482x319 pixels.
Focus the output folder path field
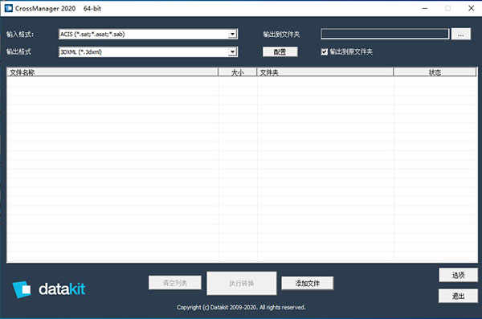coord(385,34)
